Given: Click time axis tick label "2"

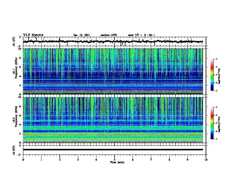Looking at the screenshot, I should click(x=60, y=160).
